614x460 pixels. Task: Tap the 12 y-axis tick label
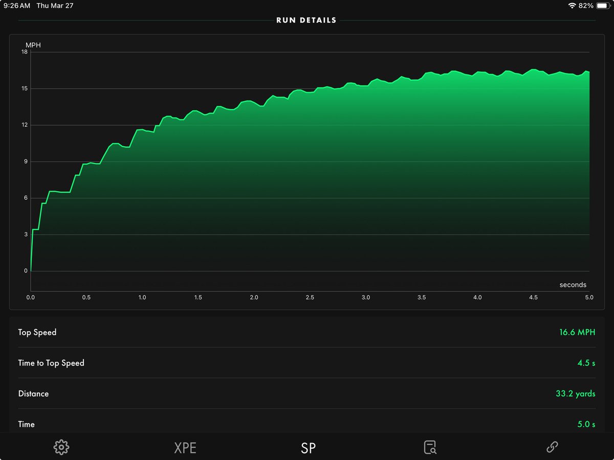(25, 125)
